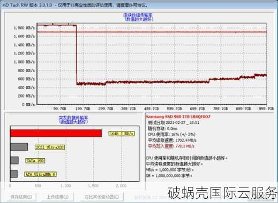Click the red burst speed bar

click(56, 134)
